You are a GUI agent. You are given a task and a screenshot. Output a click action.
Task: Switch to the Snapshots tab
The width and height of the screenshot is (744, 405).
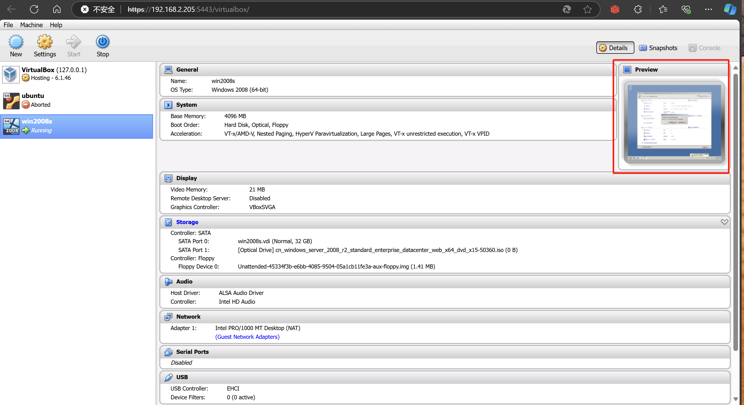pyautogui.click(x=658, y=48)
